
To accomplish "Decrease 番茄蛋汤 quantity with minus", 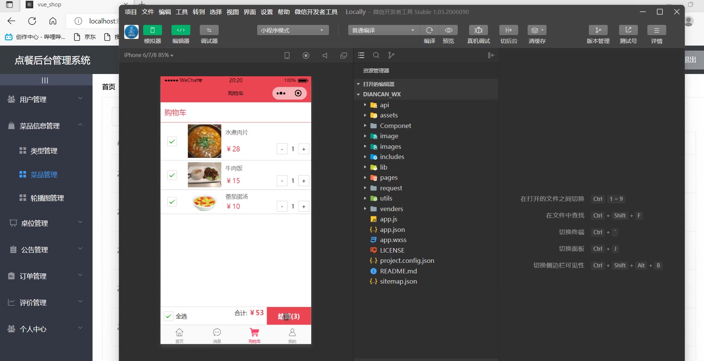I will pyautogui.click(x=282, y=207).
